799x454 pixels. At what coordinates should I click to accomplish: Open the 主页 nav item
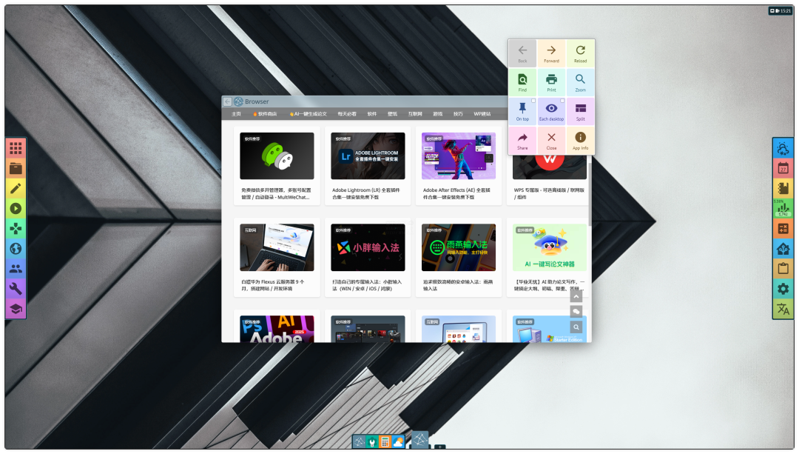coord(237,114)
